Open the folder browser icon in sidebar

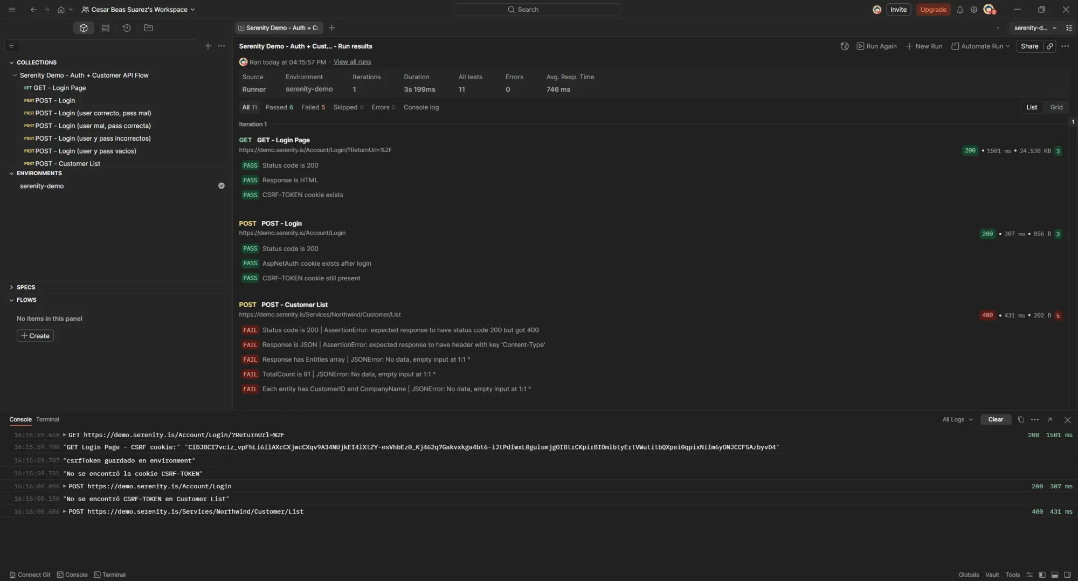click(x=148, y=27)
